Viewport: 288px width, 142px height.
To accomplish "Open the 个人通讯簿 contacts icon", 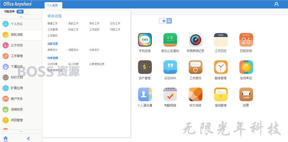I will tap(145, 94).
